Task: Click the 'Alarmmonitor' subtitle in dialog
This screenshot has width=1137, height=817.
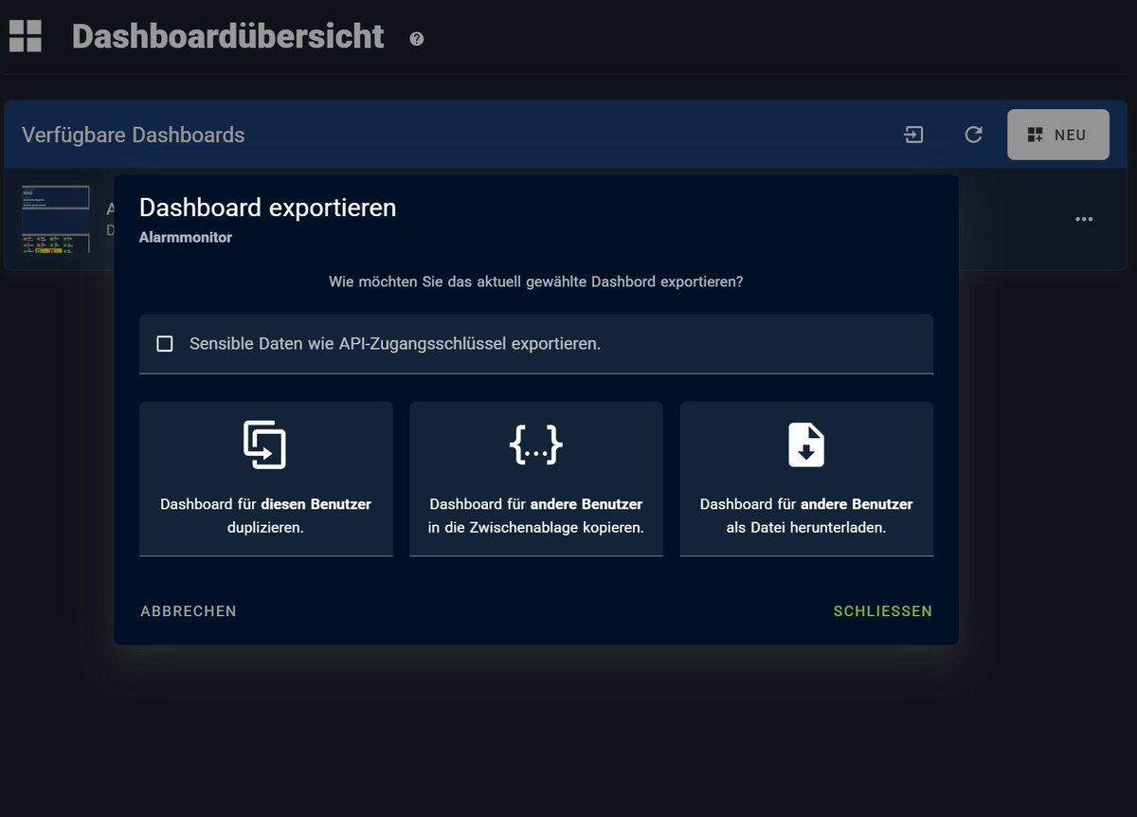Action: point(186,237)
